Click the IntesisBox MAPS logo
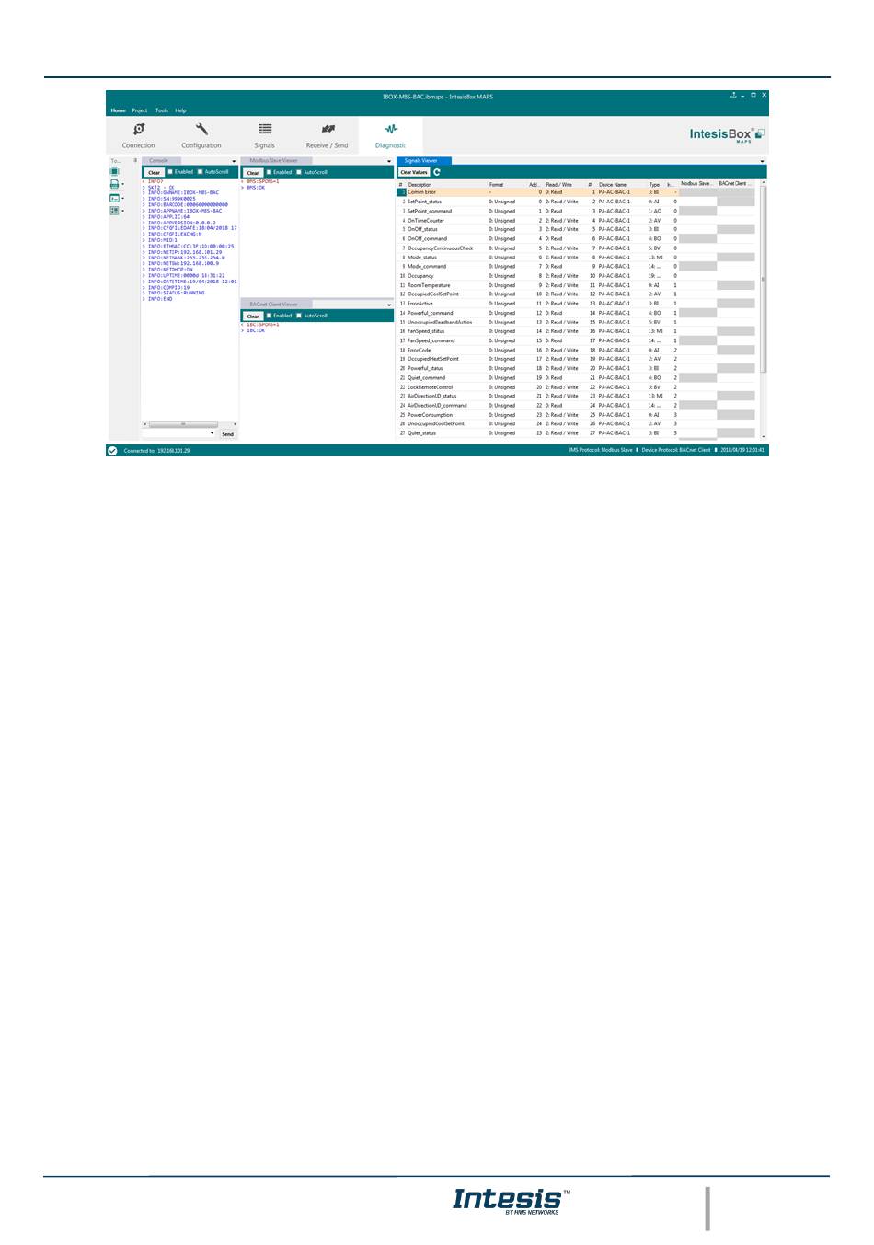This screenshot has height=1245, width=874. [727, 134]
